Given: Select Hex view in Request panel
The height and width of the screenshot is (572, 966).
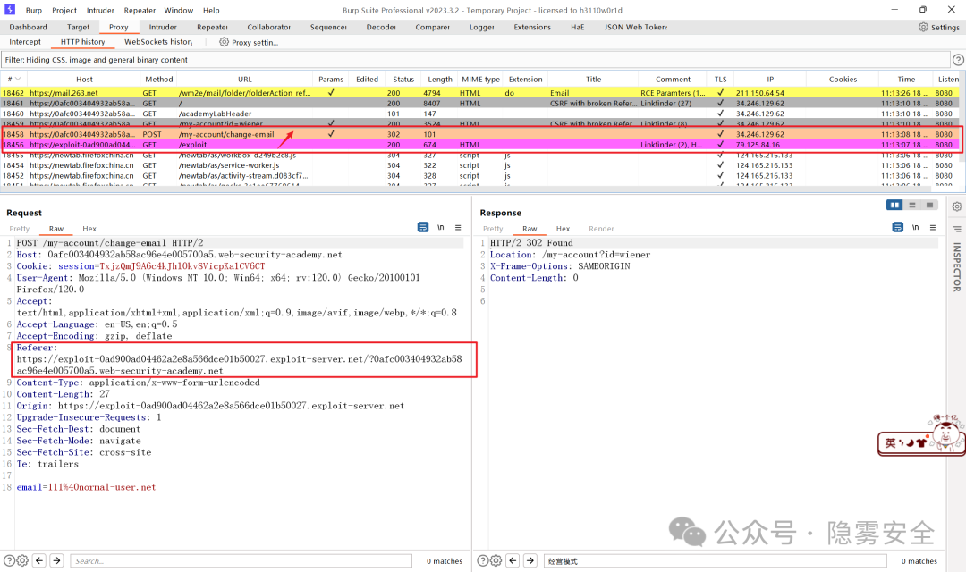Looking at the screenshot, I should click(x=89, y=229).
